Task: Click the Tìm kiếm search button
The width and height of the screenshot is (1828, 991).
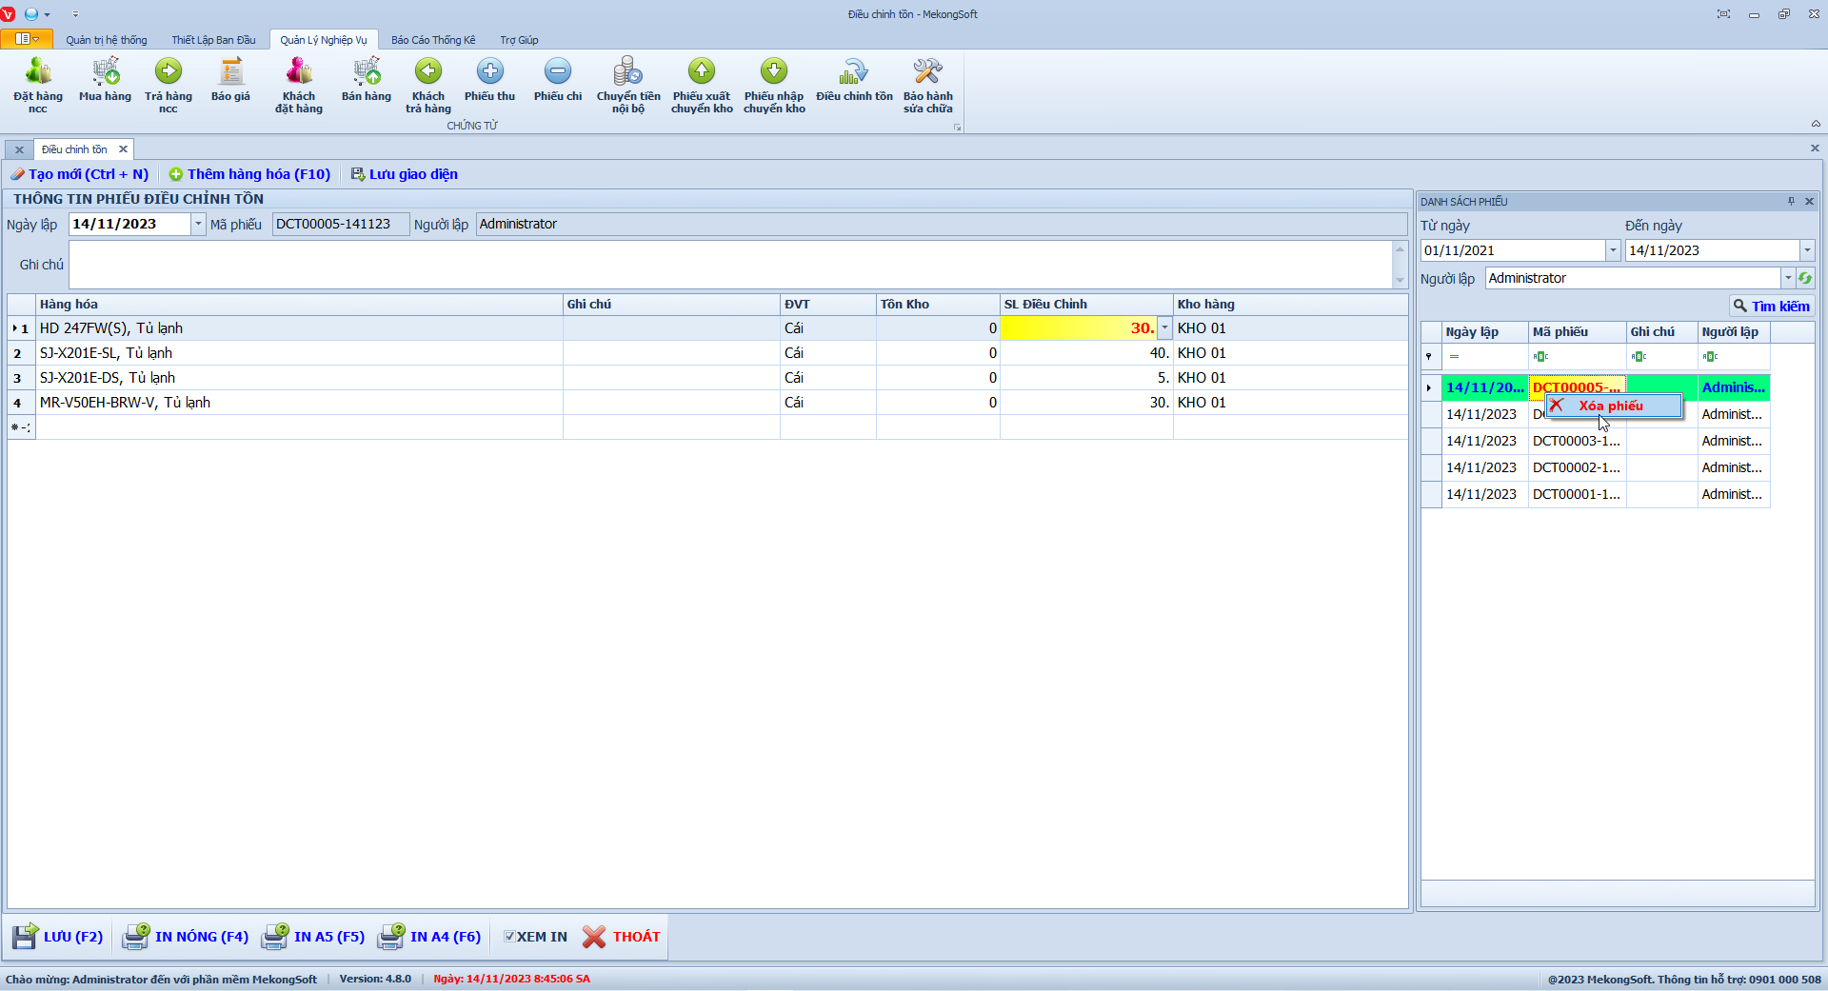Action: coord(1771,306)
